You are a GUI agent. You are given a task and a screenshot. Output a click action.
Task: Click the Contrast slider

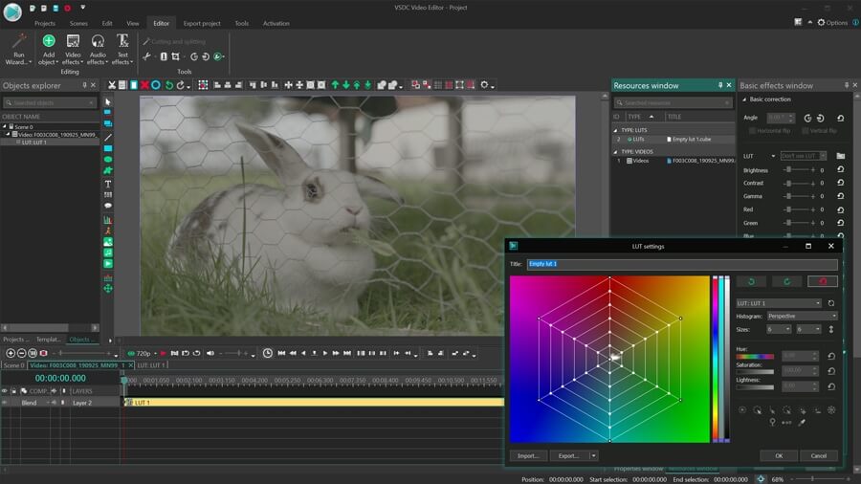click(799, 183)
